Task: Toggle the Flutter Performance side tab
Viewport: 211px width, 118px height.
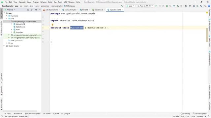Action: (210, 58)
